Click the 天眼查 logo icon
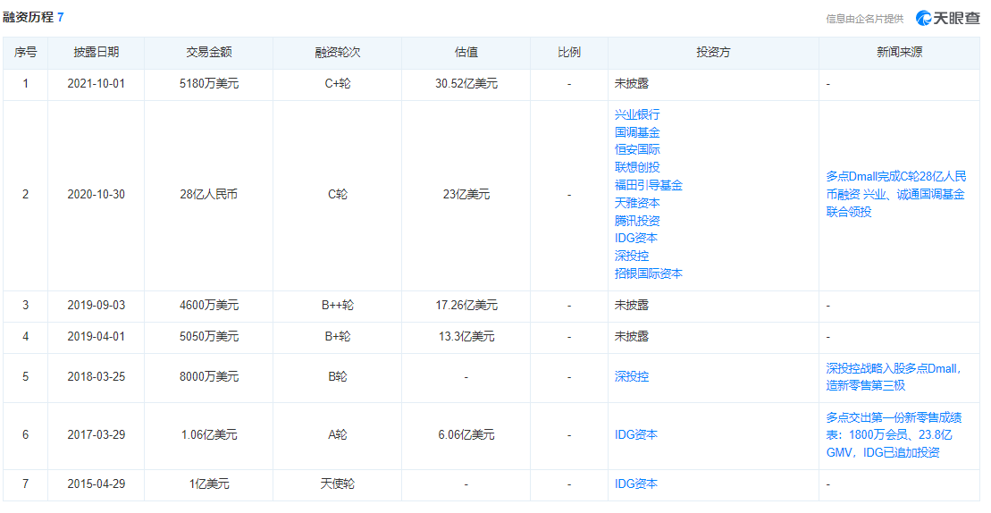This screenshot has width=991, height=513. click(923, 18)
